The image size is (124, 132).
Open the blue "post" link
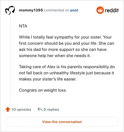tap(74, 10)
